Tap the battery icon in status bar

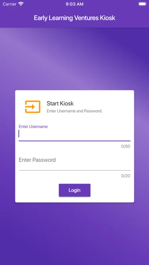coord(143,4)
